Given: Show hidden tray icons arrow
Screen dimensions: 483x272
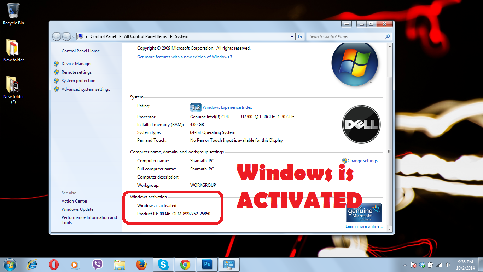Looking at the screenshot, I should point(405,265).
